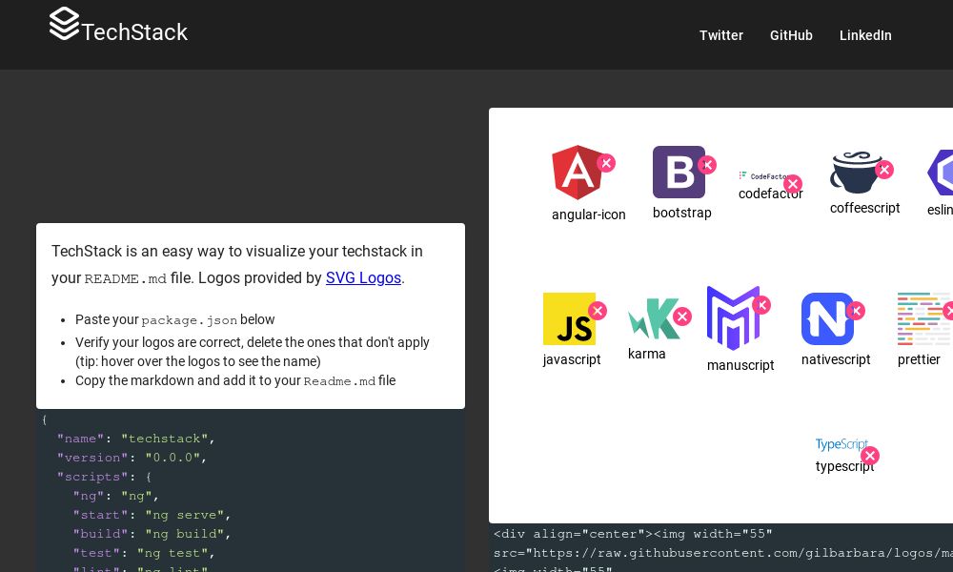
Task: Select the prettier logo
Action: click(x=923, y=319)
